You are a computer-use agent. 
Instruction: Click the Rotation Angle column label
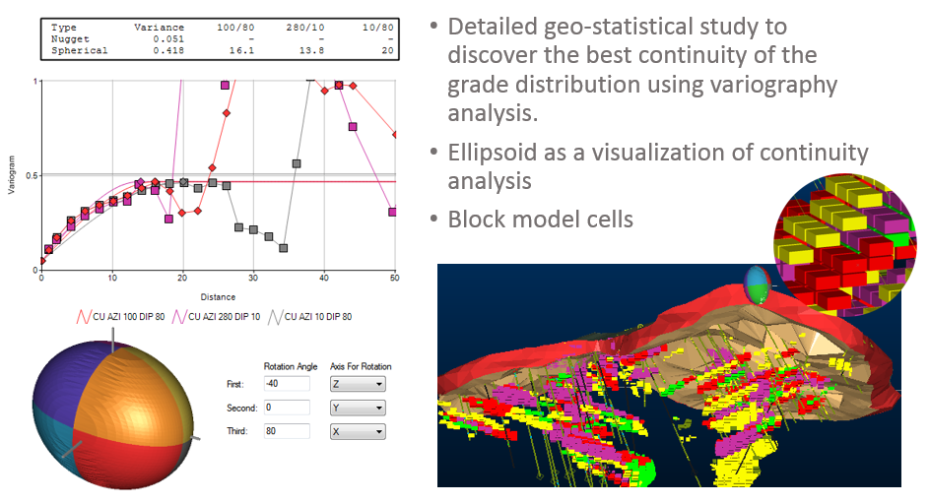coord(291,366)
